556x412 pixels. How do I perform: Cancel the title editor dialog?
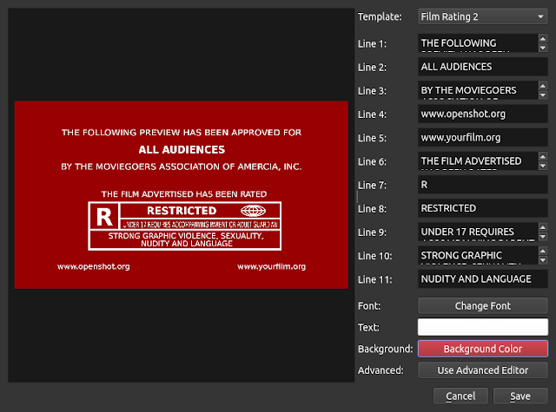[x=460, y=396]
